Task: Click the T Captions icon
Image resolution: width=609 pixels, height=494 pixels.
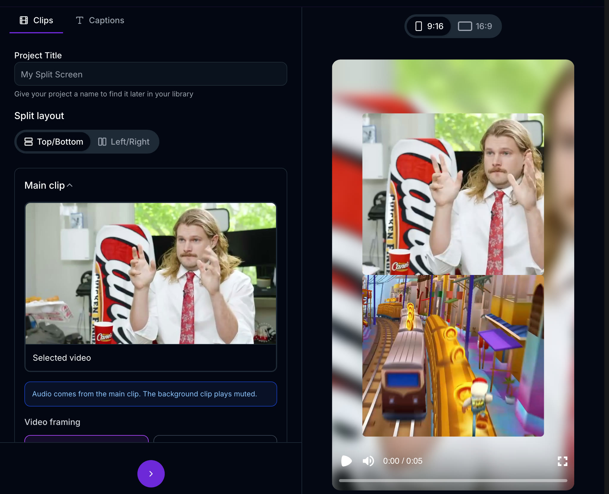Action: pyautogui.click(x=79, y=20)
